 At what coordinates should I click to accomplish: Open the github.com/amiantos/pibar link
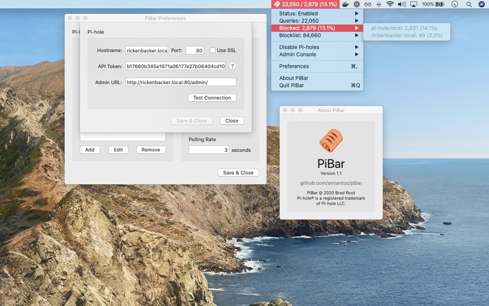coord(331,183)
